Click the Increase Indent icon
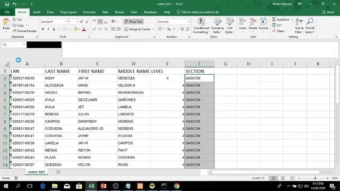 (118, 29)
